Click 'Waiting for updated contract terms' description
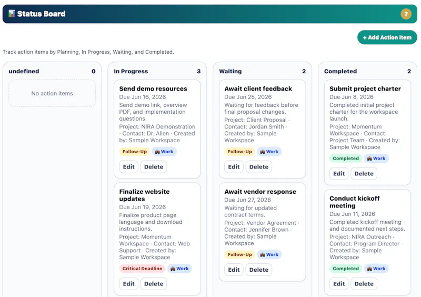Image resolution: width=421 pixels, height=297 pixels. pos(250,211)
